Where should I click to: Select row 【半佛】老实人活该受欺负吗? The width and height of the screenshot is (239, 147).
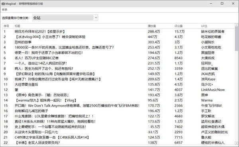pyautogui.click(x=119, y=143)
